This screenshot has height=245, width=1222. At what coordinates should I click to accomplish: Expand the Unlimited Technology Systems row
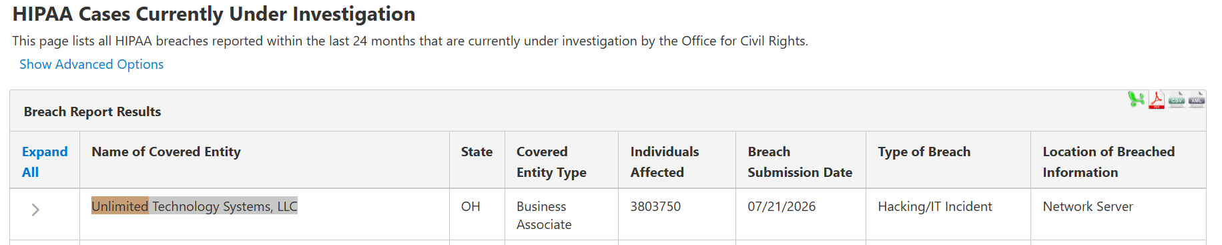point(35,210)
